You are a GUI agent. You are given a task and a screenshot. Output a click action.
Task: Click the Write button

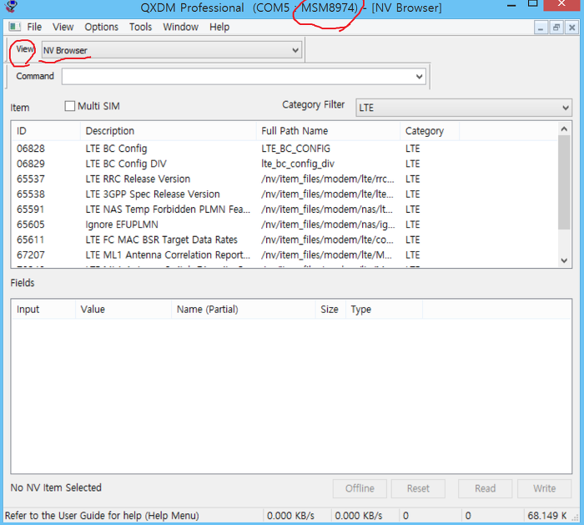[544, 488]
